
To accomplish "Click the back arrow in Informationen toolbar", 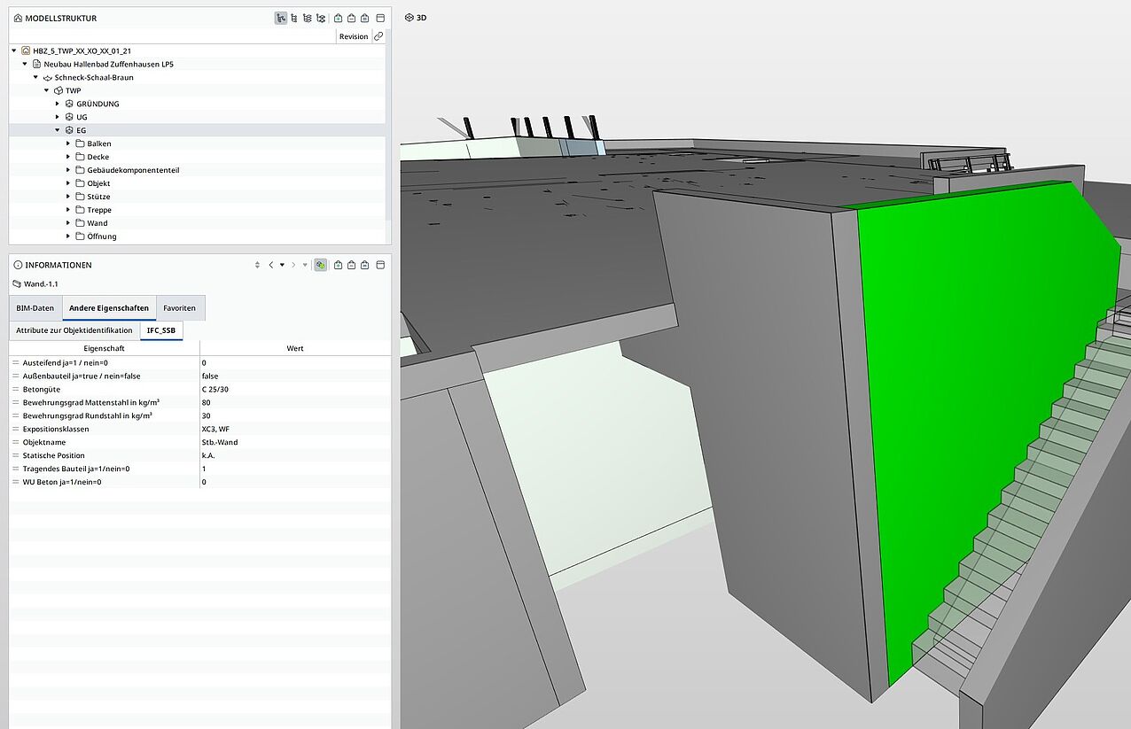I will pyautogui.click(x=271, y=265).
